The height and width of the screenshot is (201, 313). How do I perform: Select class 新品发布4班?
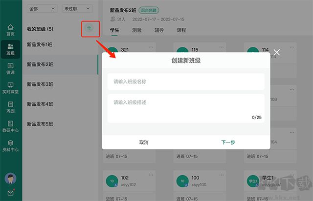click(x=60, y=104)
